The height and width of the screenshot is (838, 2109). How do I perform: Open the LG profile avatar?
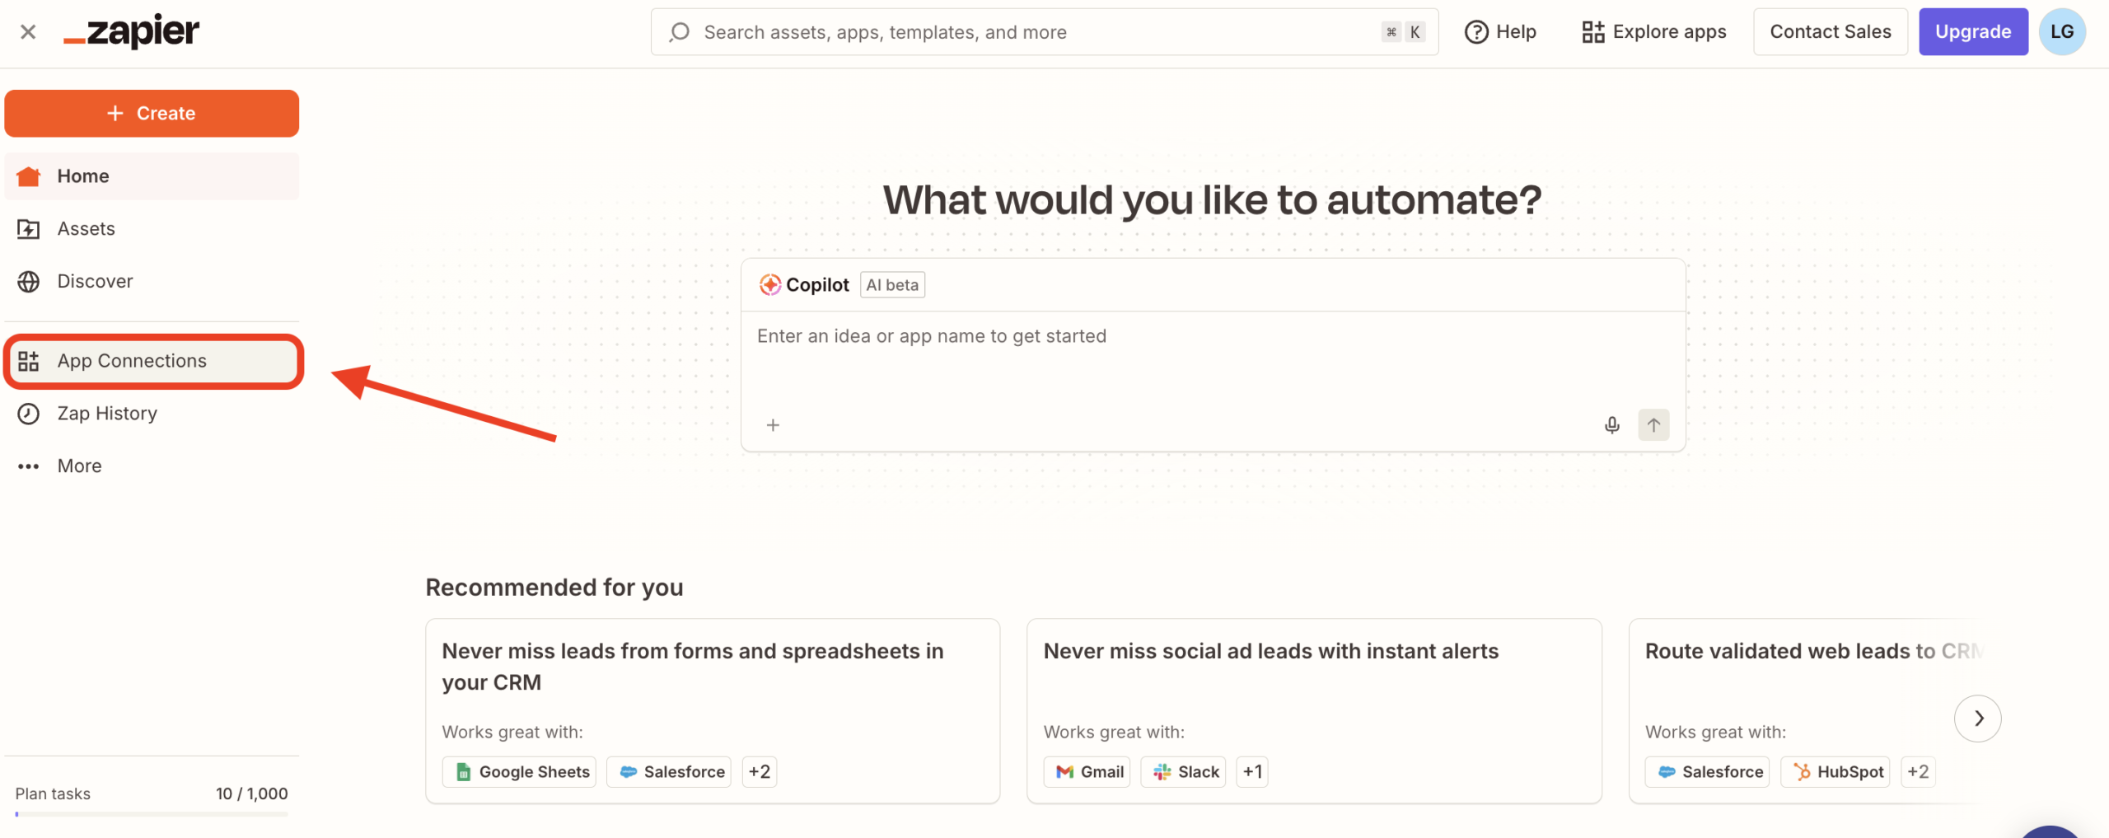point(2061,32)
